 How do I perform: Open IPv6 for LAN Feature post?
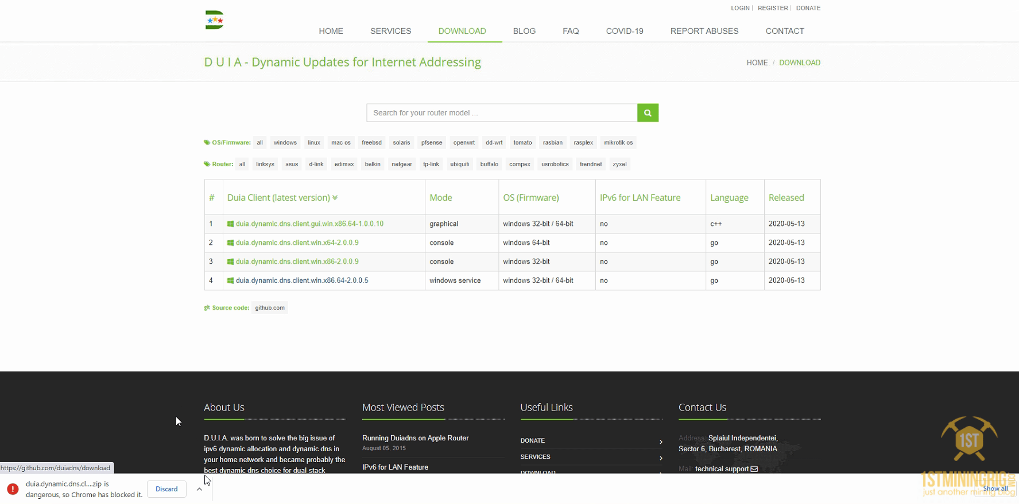pos(396,467)
